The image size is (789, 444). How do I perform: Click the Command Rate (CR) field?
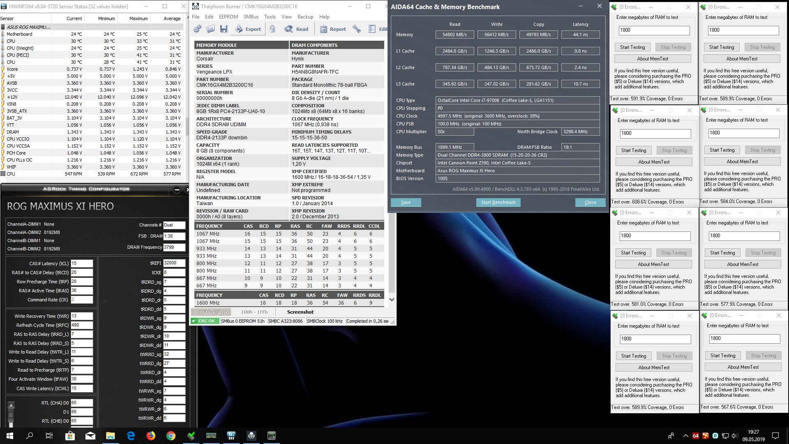pos(82,300)
